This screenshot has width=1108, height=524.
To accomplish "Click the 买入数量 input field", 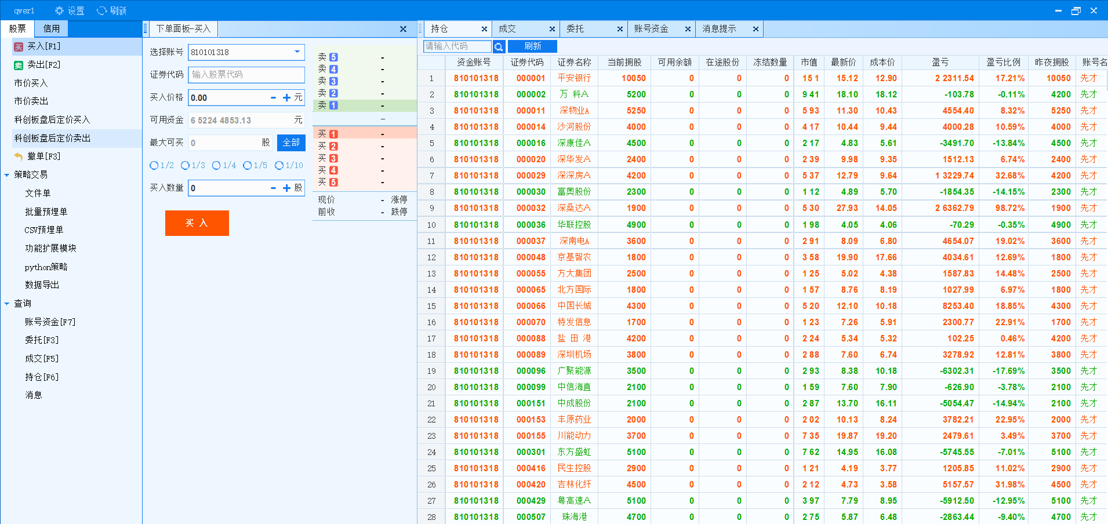I will click(x=229, y=188).
